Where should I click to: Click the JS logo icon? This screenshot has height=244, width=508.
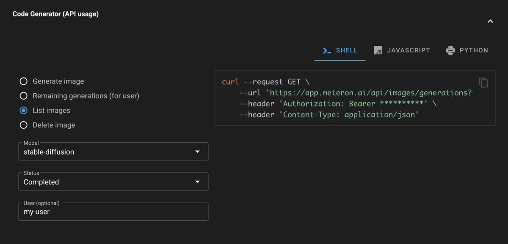tap(378, 51)
